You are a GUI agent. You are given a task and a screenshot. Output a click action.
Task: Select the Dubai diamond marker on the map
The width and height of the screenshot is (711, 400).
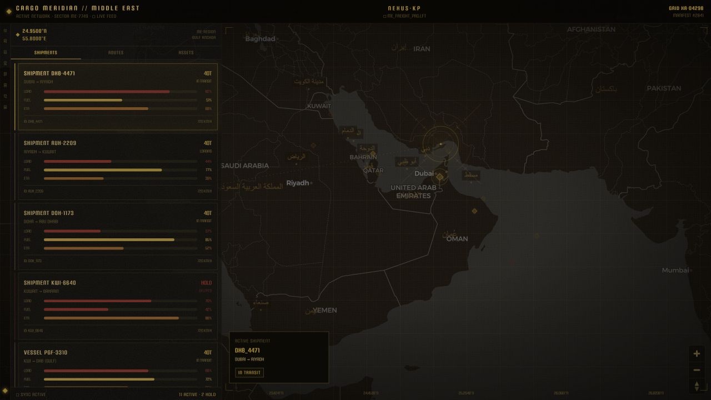pyautogui.click(x=440, y=177)
